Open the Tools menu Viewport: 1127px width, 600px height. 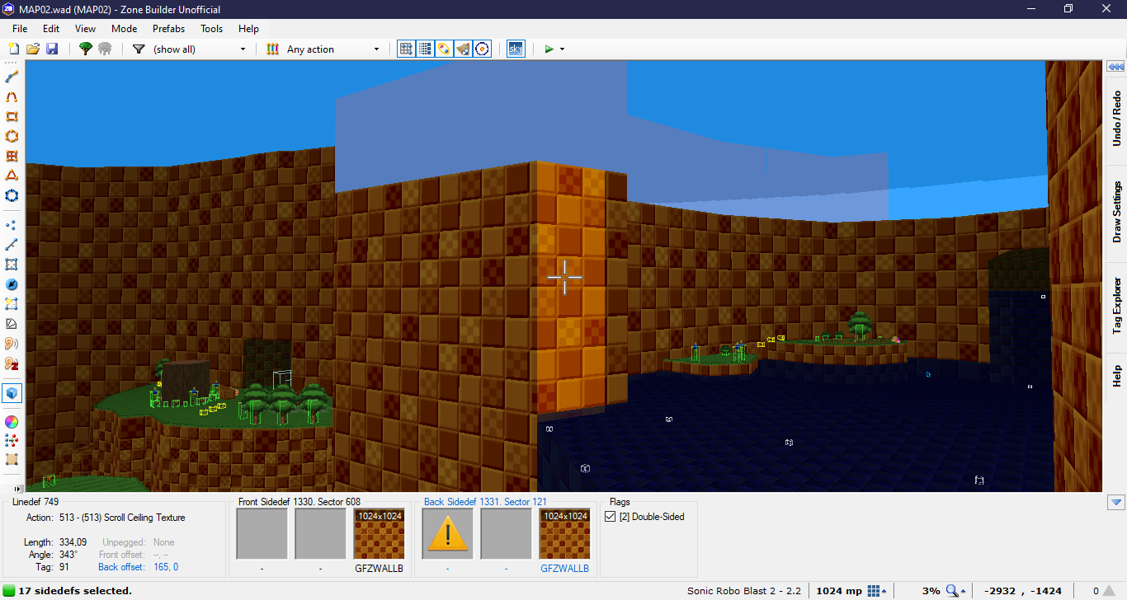coord(212,29)
